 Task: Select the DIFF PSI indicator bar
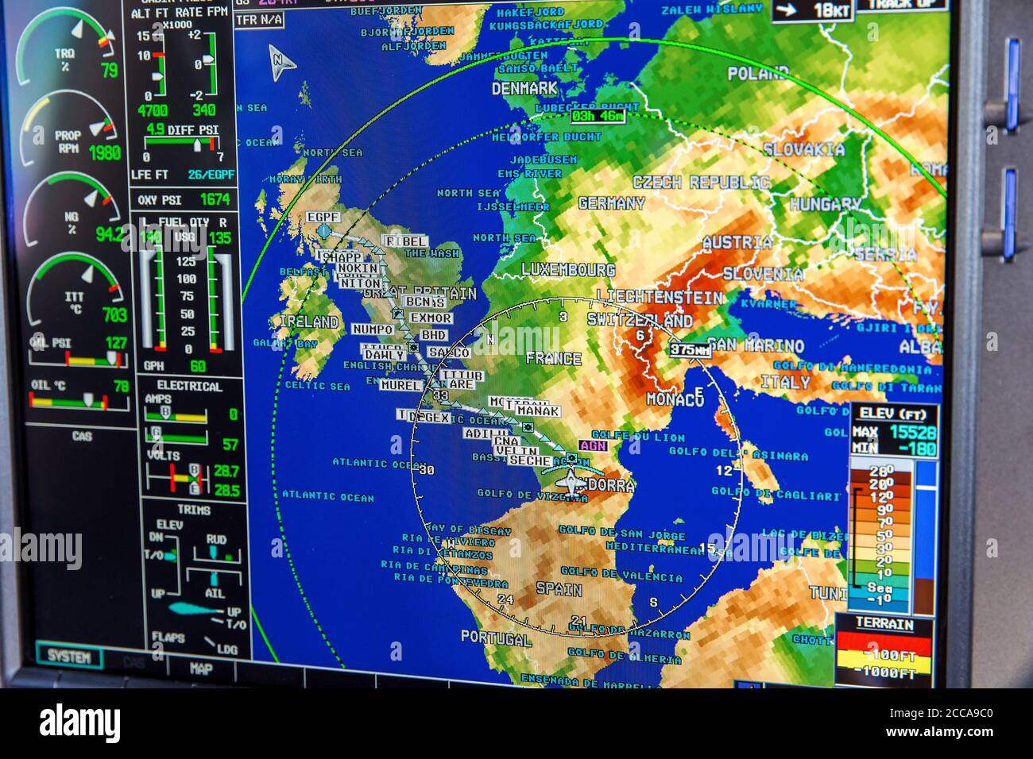(182, 143)
